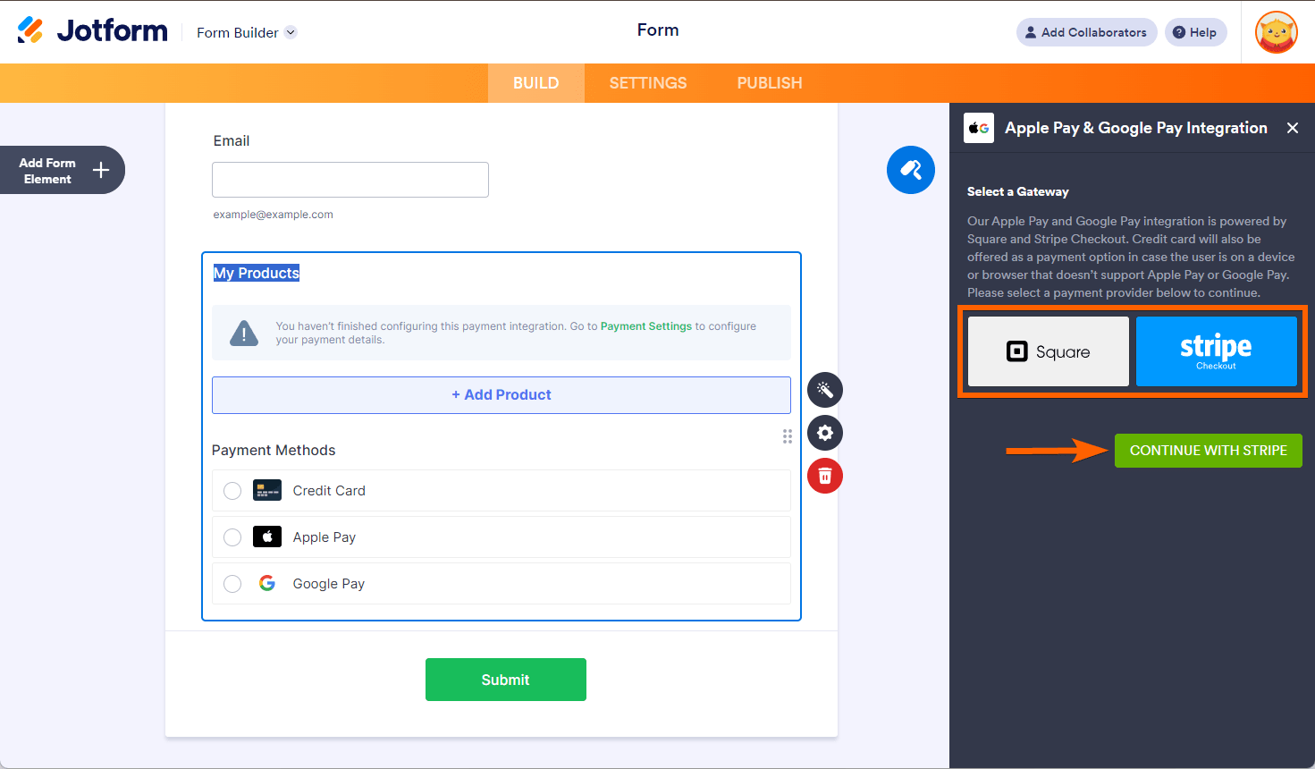1315x769 pixels.
Task: Switch to the PUBLISH tab
Action: pyautogui.click(x=770, y=83)
